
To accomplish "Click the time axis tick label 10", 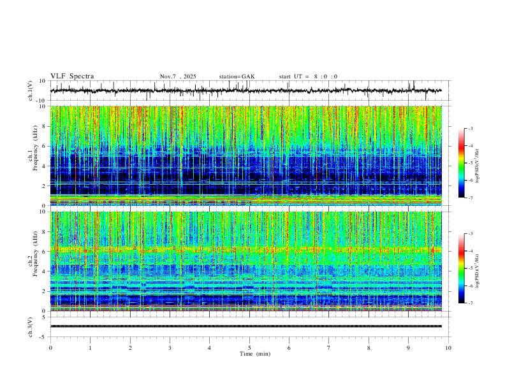I will click(448, 348).
